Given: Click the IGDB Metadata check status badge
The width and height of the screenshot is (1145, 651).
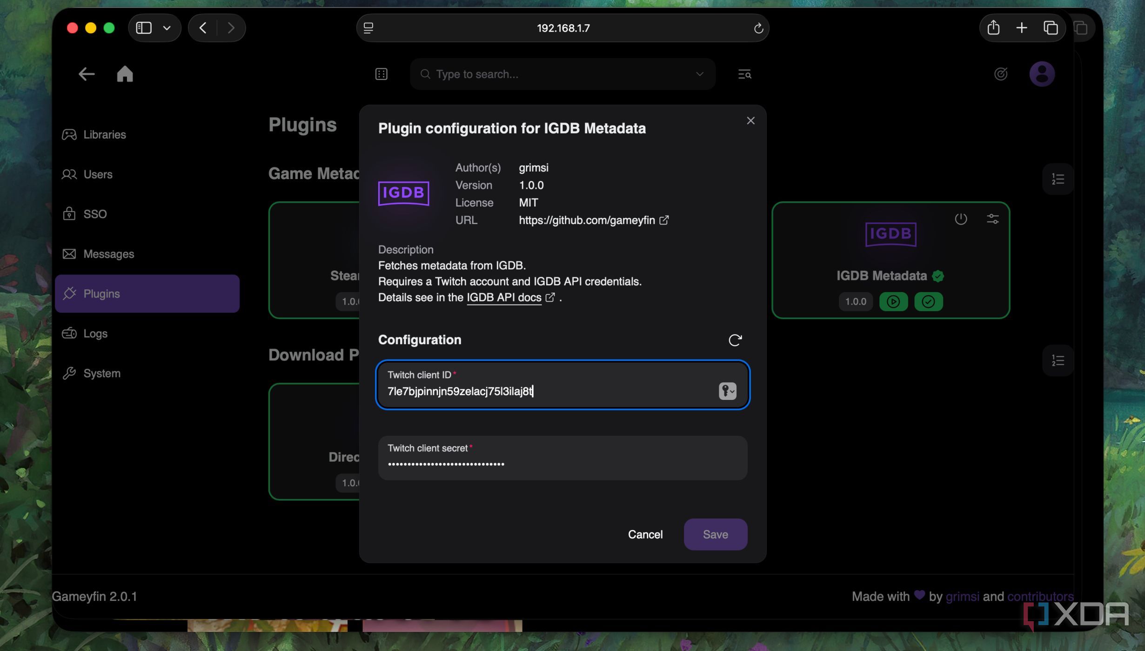Looking at the screenshot, I should (928, 302).
